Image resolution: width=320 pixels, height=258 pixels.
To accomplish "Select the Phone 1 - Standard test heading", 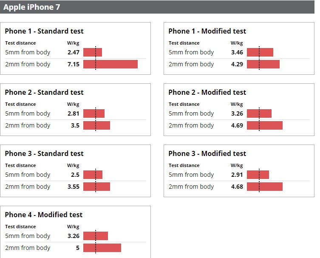I will 44,31.
